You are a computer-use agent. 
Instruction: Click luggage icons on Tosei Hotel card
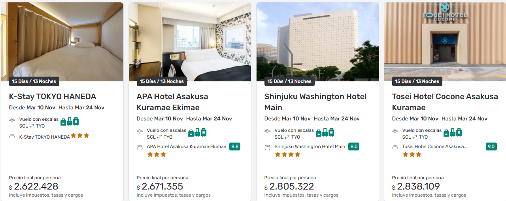coord(453,132)
